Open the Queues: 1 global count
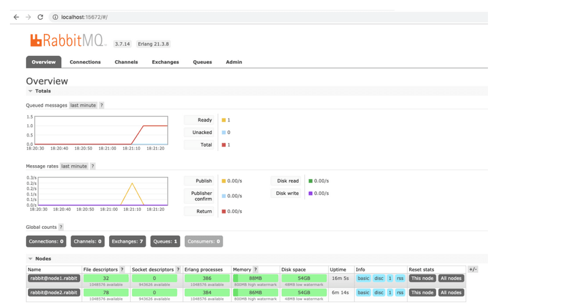The width and height of the screenshot is (569, 307). [165, 242]
